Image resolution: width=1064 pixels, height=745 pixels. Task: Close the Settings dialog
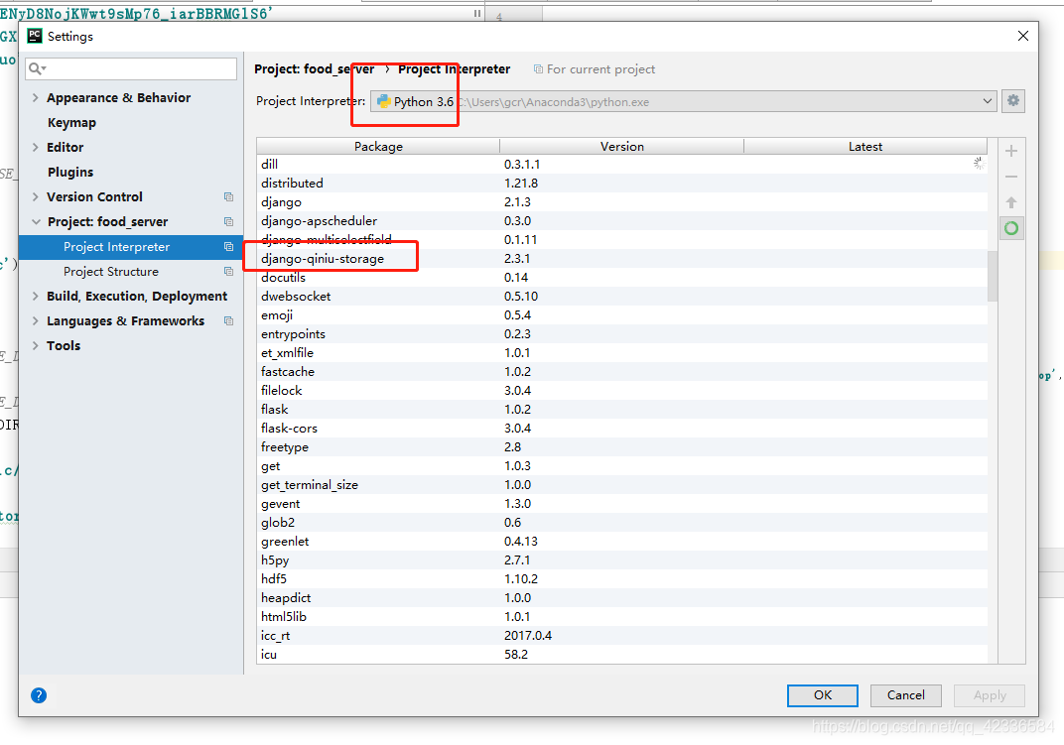point(1022,36)
